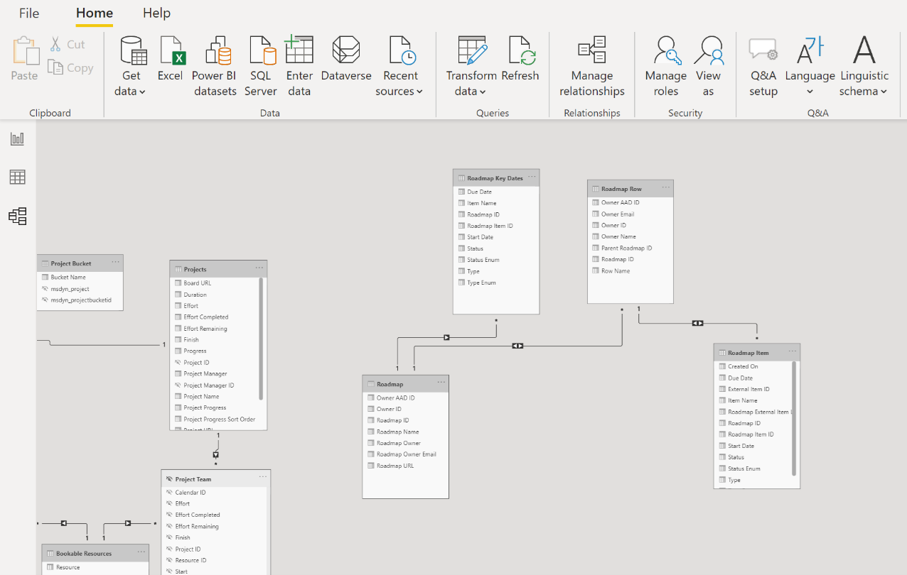Select relationship arrow between Roadmap and Roadmap Row
The width and height of the screenshot is (907, 575).
(517, 346)
